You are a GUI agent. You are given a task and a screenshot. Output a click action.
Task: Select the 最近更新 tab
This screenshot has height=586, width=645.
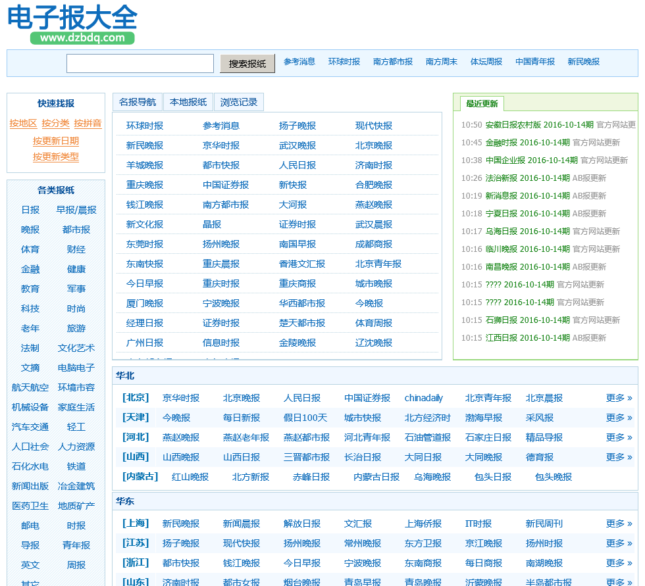[482, 103]
